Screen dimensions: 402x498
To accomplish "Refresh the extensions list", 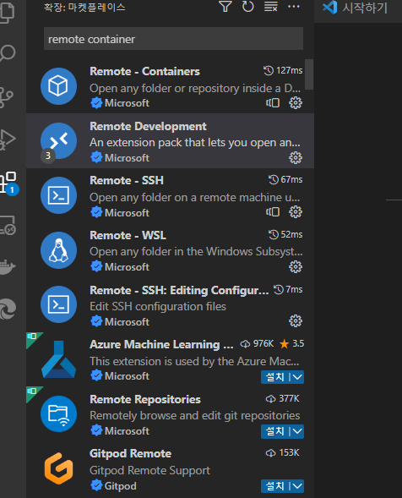I will pos(247,7).
